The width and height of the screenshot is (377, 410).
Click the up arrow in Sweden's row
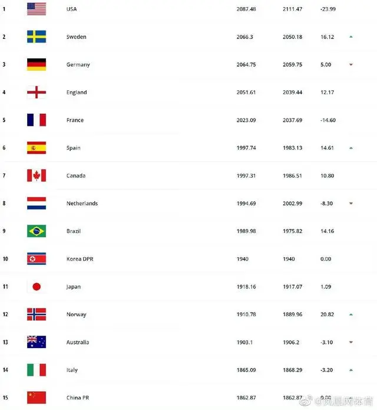click(x=350, y=37)
